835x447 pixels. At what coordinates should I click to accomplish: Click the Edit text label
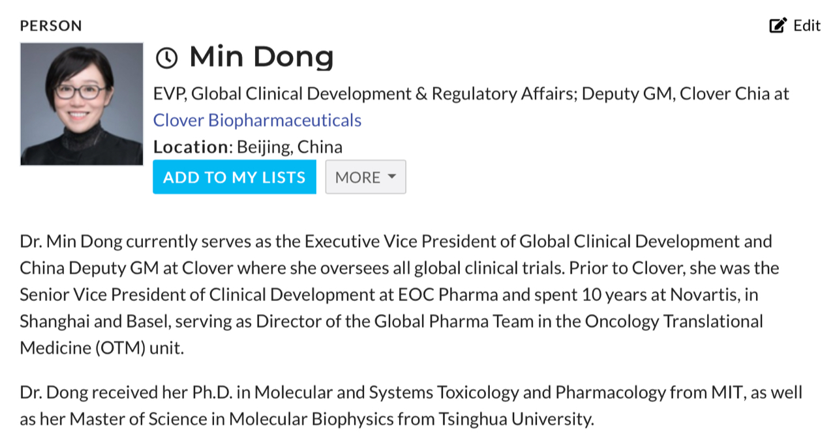click(x=806, y=25)
